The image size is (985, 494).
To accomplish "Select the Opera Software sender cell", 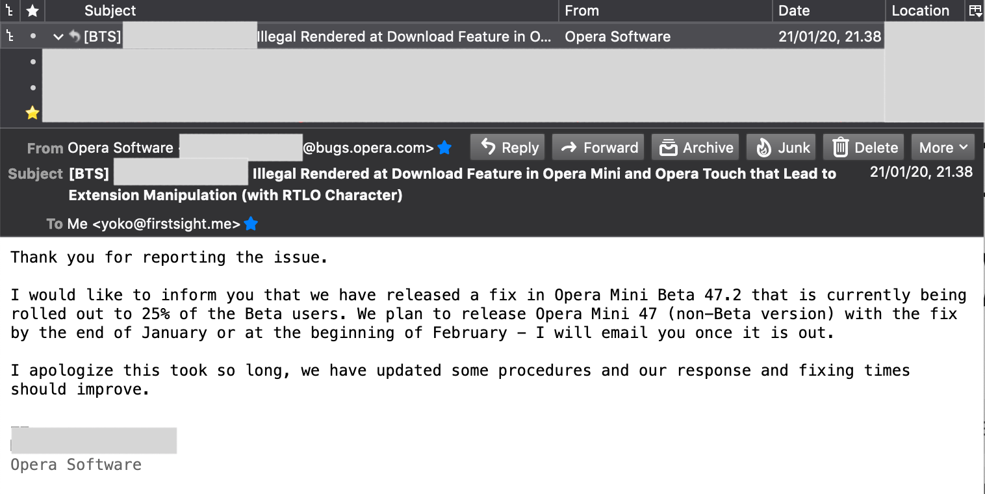I will point(617,37).
